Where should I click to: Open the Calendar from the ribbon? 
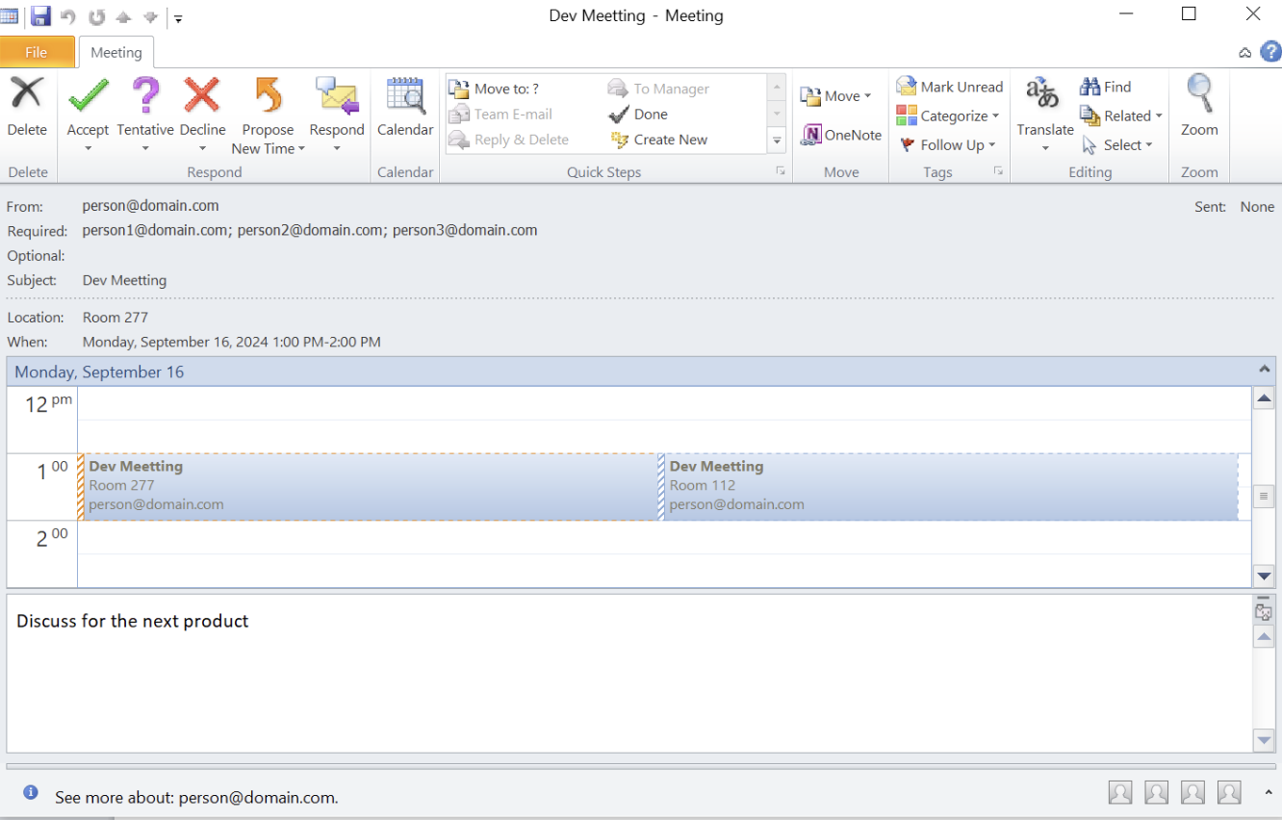click(x=405, y=106)
